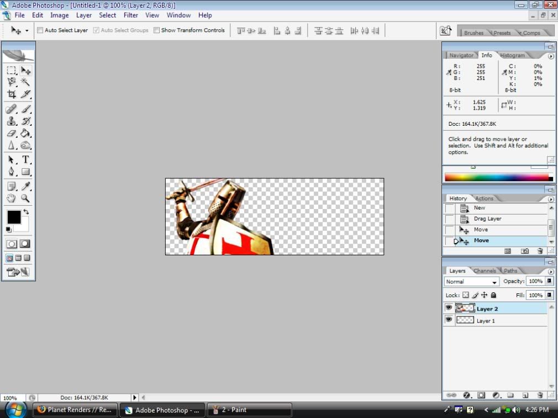The height and width of the screenshot is (418, 558).
Task: Switch to Quick Mask mode
Action: pos(24,244)
